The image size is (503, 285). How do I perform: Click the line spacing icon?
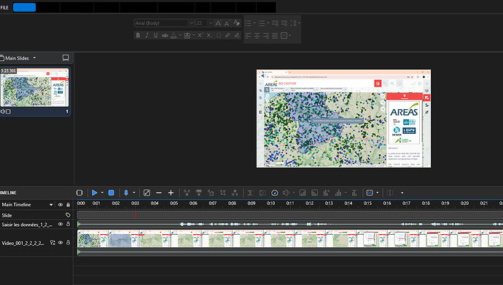click(293, 23)
